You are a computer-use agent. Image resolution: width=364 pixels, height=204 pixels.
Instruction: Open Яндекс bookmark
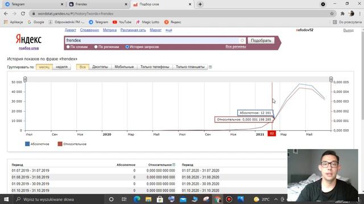click(173, 22)
